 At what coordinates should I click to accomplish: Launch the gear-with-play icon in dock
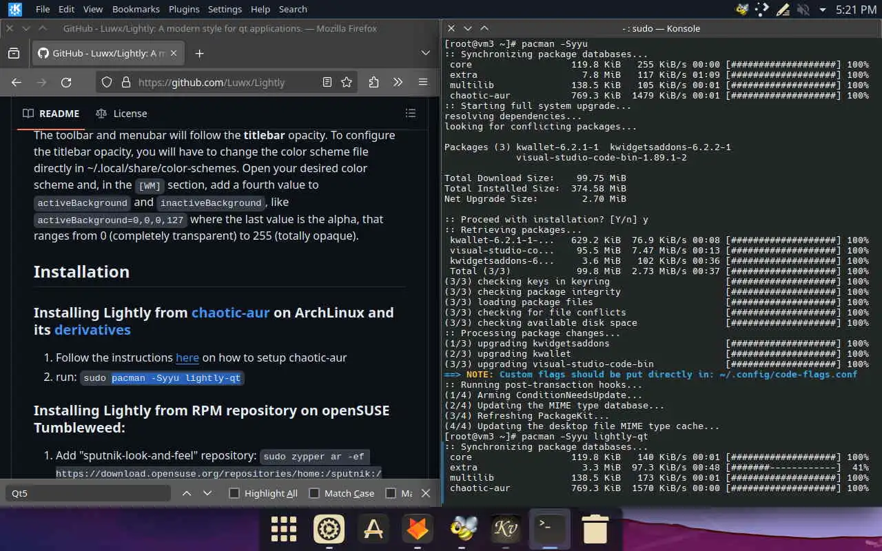click(x=329, y=529)
